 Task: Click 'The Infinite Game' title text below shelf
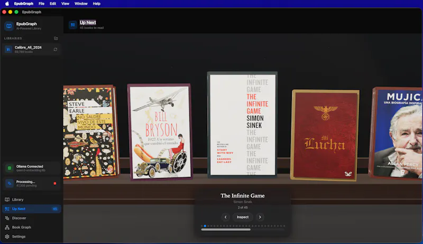(x=243, y=196)
